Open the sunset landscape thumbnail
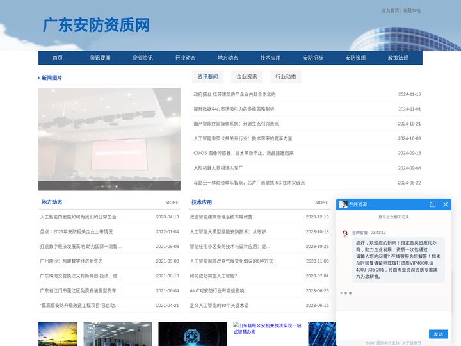The height and width of the screenshot is (346, 461). (x=58, y=334)
